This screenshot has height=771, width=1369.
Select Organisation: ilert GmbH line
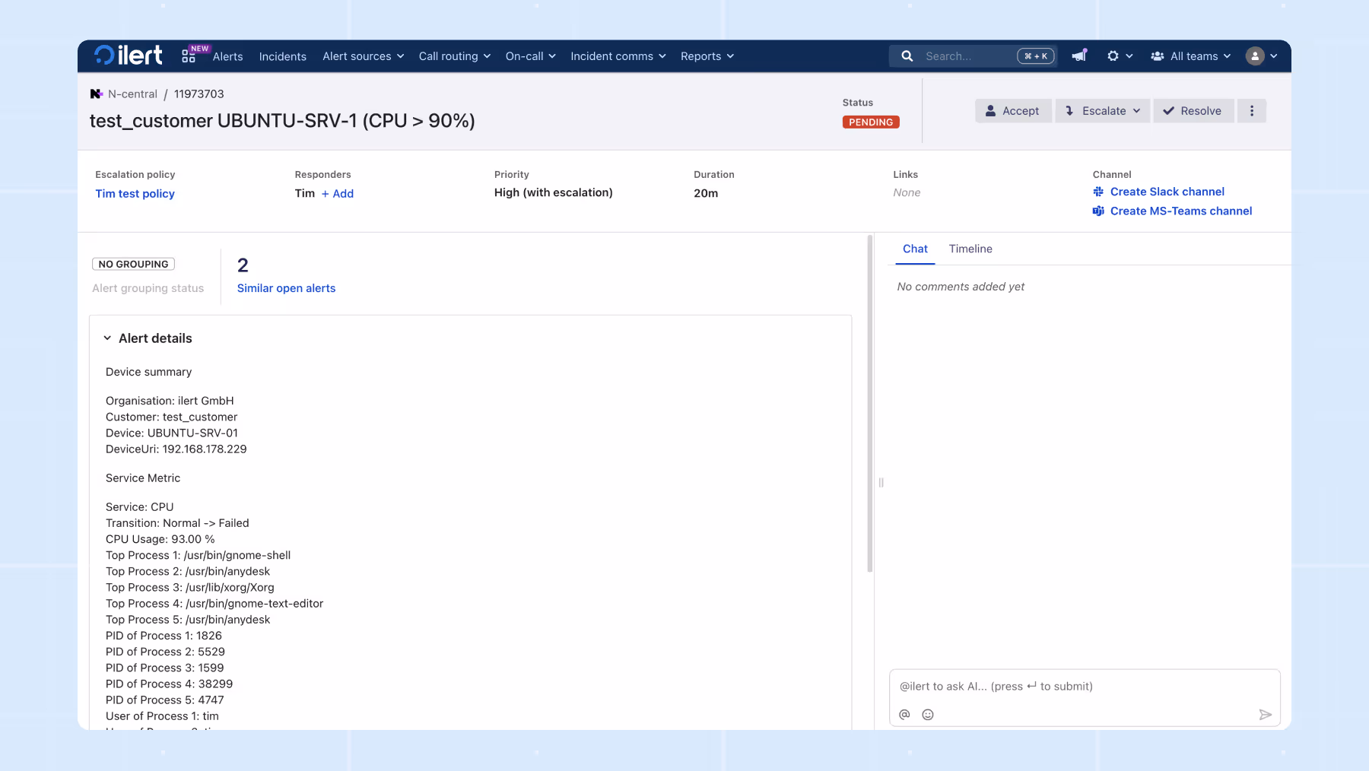170,401
